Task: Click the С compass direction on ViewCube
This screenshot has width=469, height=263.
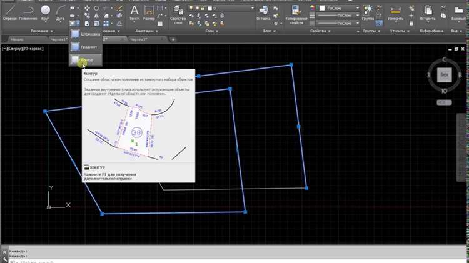Action: tap(445, 59)
